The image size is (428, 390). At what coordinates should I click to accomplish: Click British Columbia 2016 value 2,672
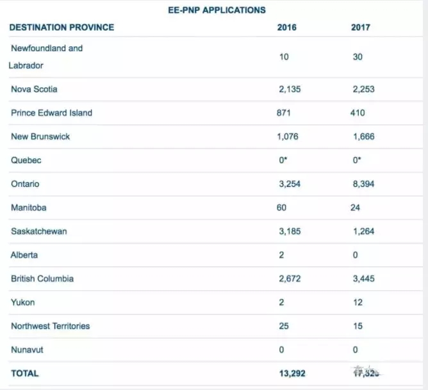pos(290,279)
